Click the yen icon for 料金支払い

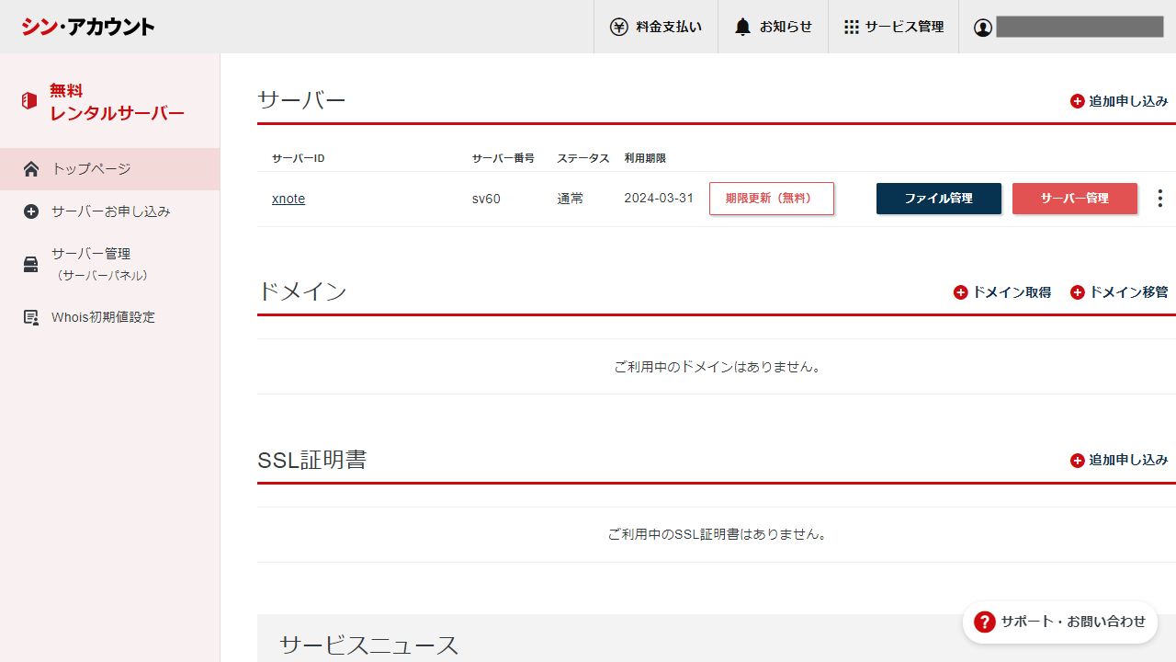pyautogui.click(x=619, y=27)
